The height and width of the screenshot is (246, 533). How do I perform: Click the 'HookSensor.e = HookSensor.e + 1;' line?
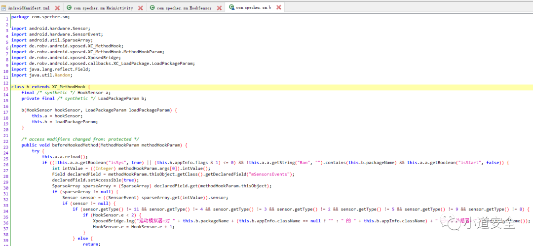[x=134, y=226]
